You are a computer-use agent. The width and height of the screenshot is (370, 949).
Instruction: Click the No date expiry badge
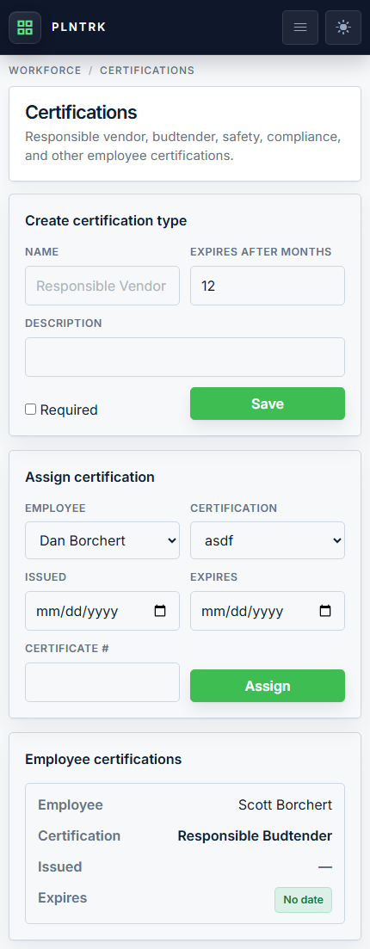tap(304, 899)
